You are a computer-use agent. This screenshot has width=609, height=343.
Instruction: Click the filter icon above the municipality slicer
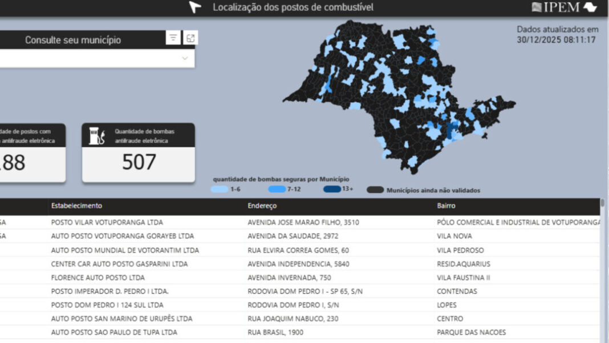(173, 38)
